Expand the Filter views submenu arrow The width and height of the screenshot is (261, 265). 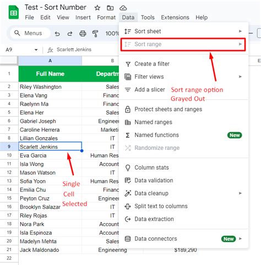[x=240, y=77]
